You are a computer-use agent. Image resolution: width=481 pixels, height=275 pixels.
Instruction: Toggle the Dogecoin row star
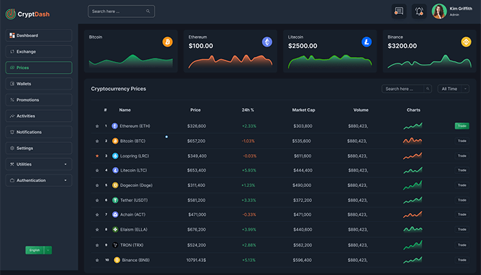point(97,186)
